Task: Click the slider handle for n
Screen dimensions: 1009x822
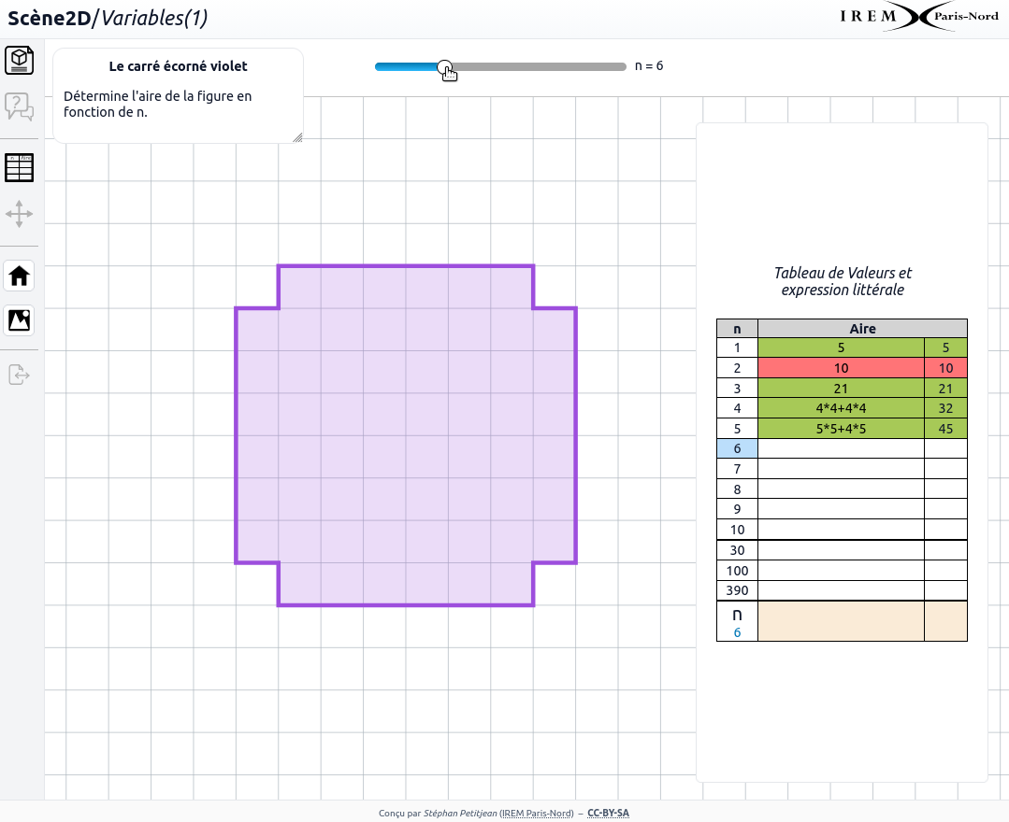Action: point(445,66)
